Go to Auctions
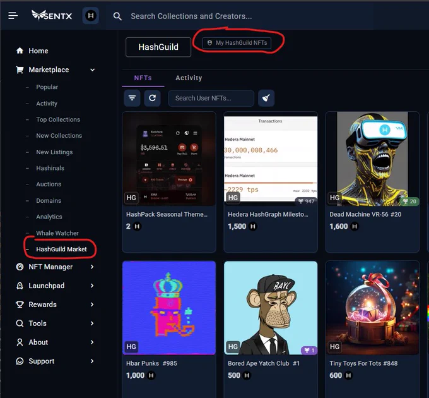Screen dimensions: 429x398 tap(49, 184)
